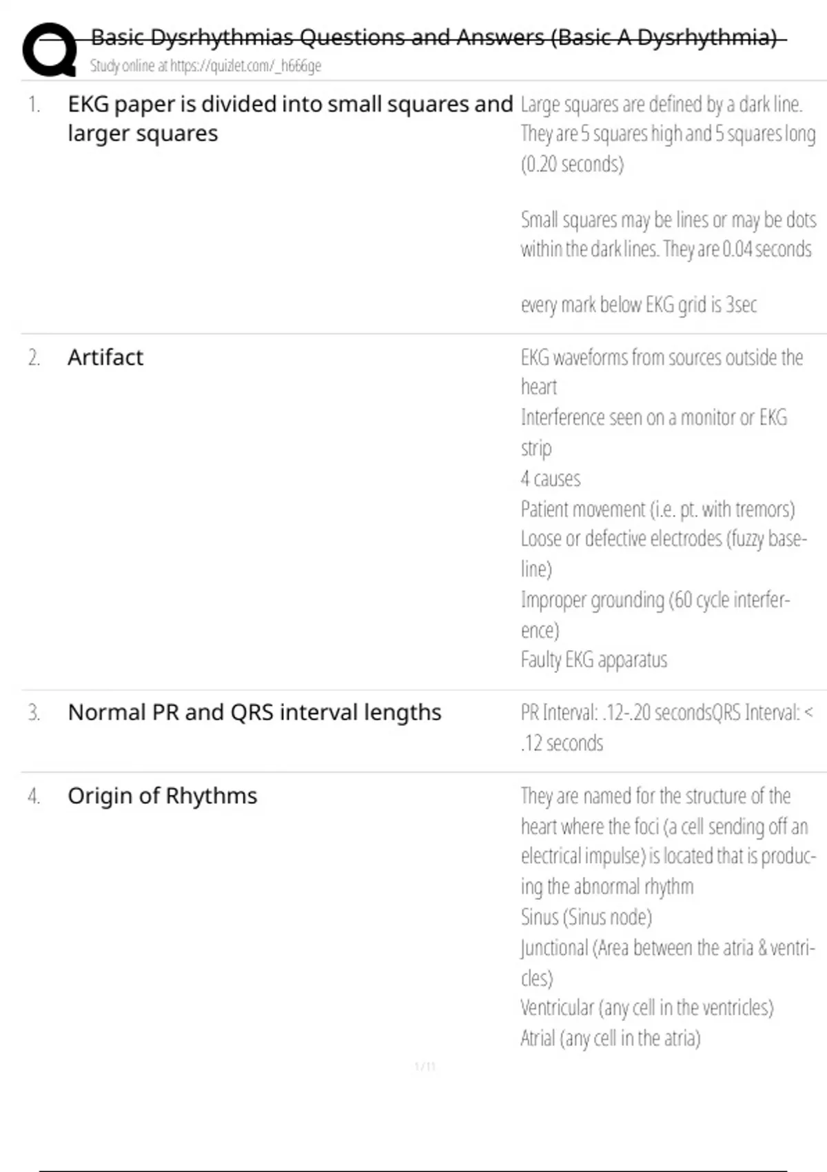Select 'Normal PR and QRS interval lengths' term
Screen dimensions: 827x1172
(x=254, y=713)
